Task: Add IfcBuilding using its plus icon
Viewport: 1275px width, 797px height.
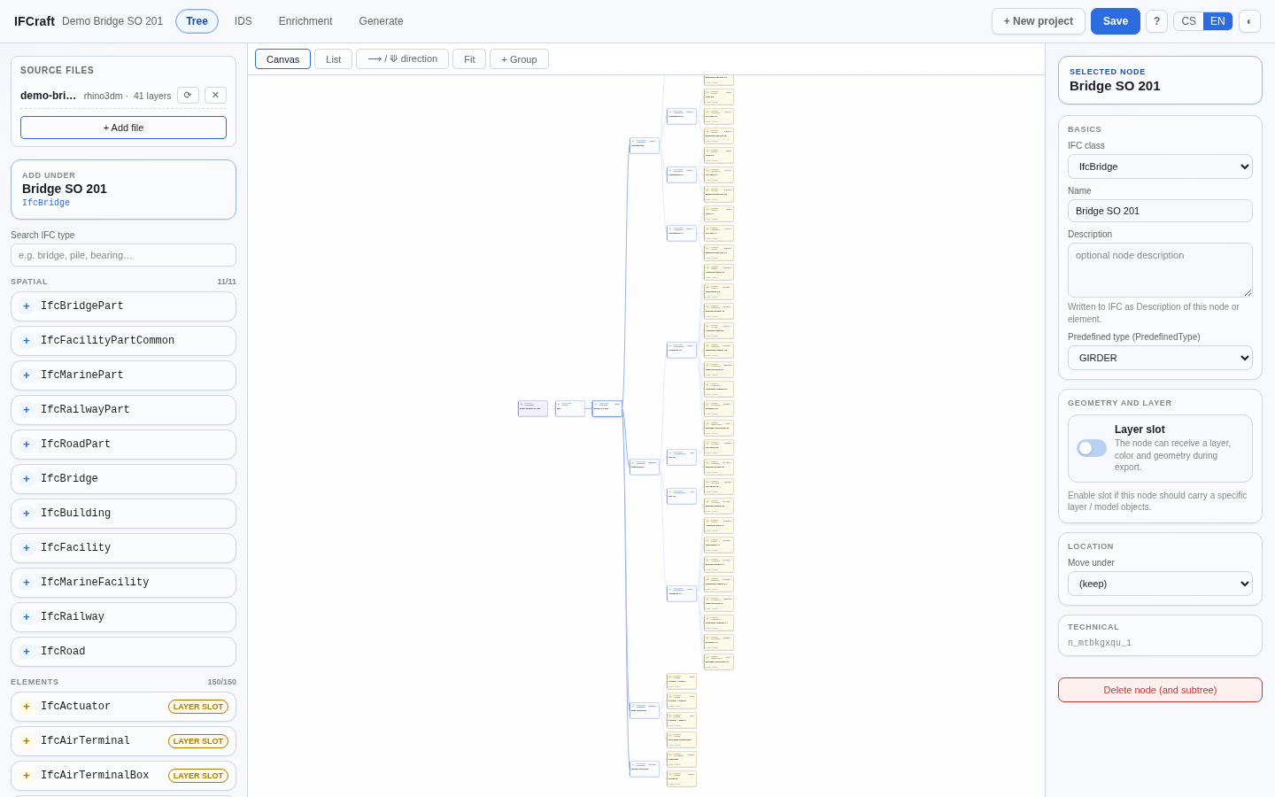Action: pos(27,514)
